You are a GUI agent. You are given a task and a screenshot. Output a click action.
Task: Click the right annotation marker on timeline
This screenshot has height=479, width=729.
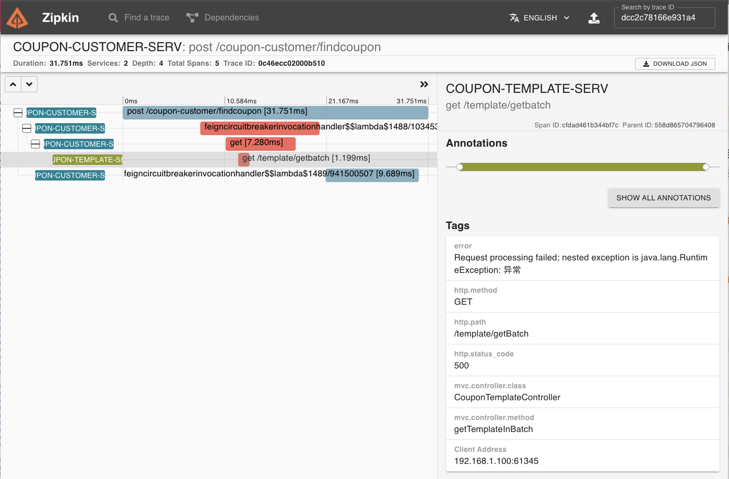tap(706, 167)
